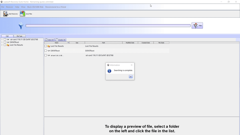The image size is (240, 135).
Task: Click EXFATRoot drive icon in file list
Action: click(x=49, y=51)
